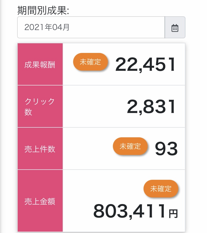Select the 22,451 reward amount
207x233 pixels.
145,65
